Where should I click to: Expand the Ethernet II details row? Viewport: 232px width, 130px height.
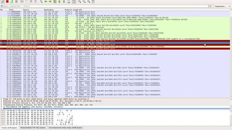[1, 101]
